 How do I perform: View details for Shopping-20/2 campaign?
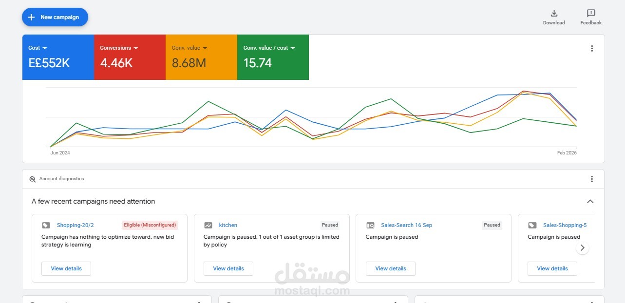tap(66, 268)
